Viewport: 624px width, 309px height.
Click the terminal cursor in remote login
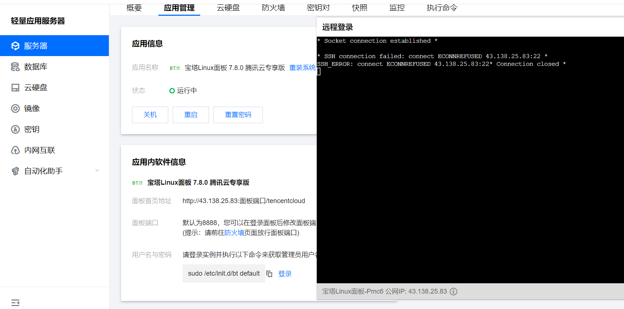click(319, 72)
